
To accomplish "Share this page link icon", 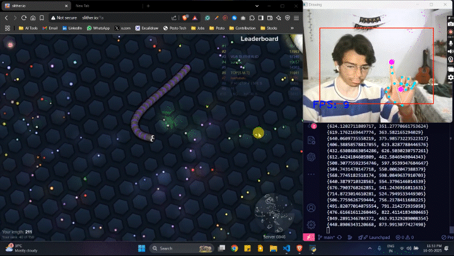I will (174, 18).
